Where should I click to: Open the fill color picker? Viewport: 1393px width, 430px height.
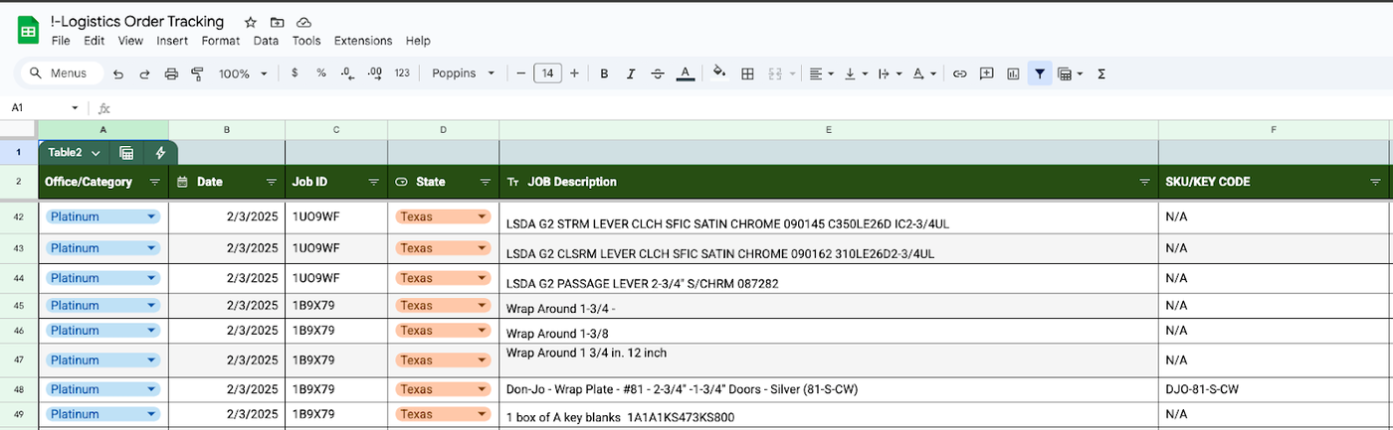pos(720,73)
